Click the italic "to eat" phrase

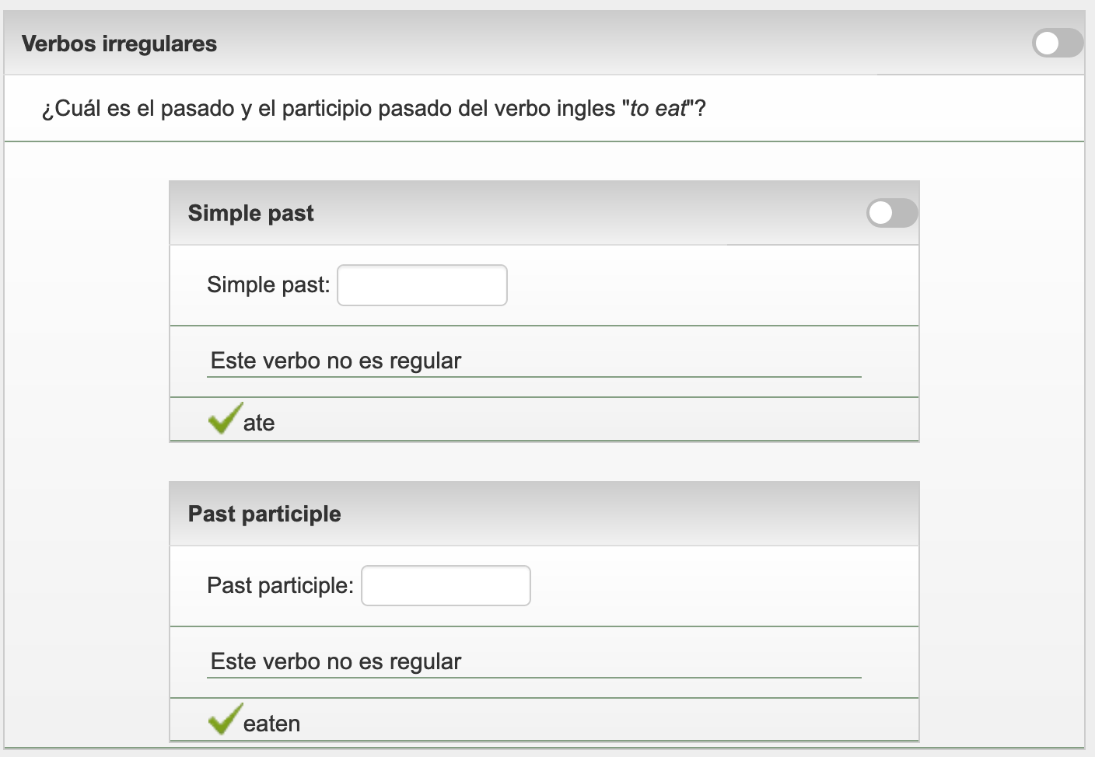click(x=658, y=108)
